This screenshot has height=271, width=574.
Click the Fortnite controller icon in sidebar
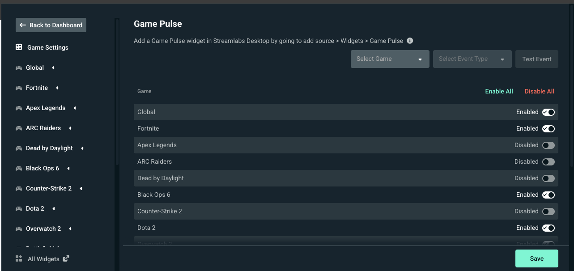pyautogui.click(x=18, y=88)
